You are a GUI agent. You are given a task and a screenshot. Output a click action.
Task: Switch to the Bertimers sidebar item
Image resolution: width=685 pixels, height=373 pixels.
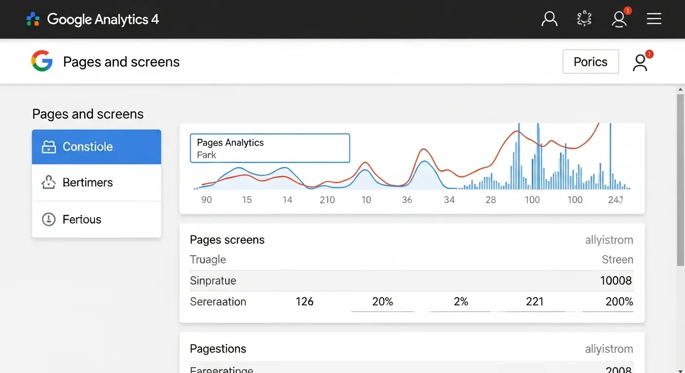pos(96,183)
